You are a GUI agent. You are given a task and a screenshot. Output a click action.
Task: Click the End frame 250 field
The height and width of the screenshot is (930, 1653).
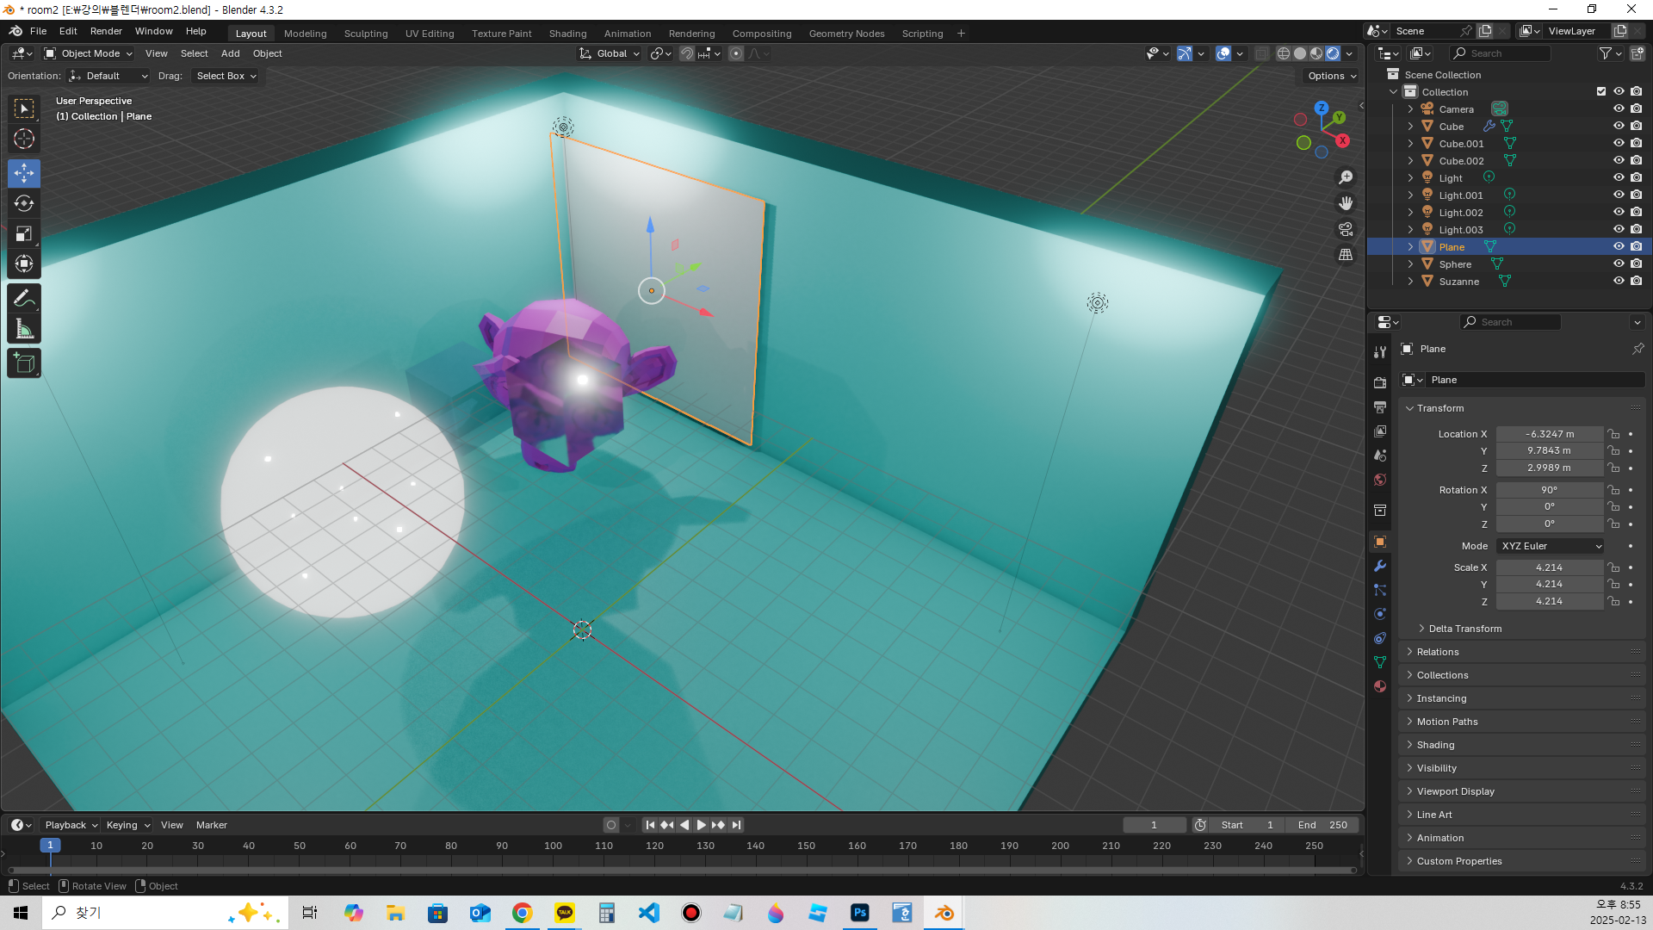(x=1322, y=825)
